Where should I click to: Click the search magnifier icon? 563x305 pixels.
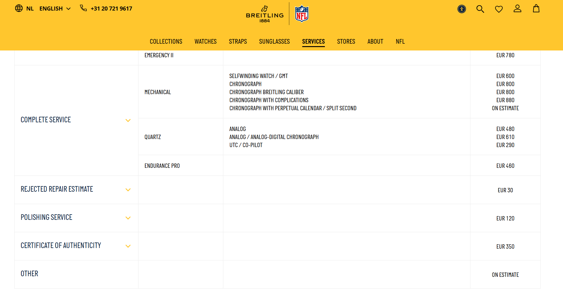[480, 9]
